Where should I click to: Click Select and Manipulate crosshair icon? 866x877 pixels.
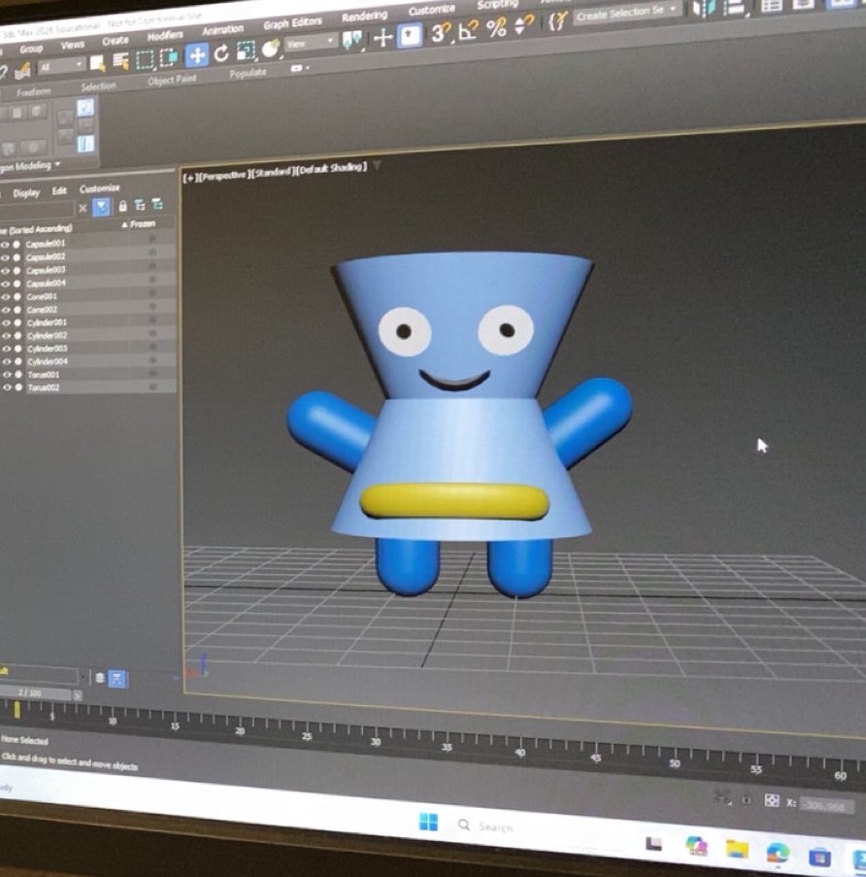click(x=383, y=38)
